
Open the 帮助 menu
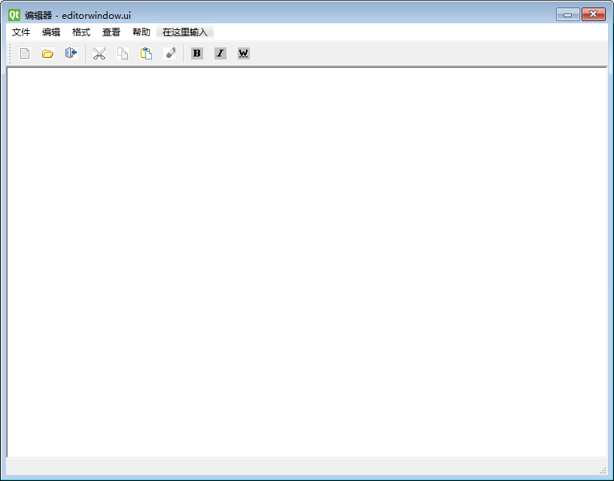pyautogui.click(x=141, y=32)
